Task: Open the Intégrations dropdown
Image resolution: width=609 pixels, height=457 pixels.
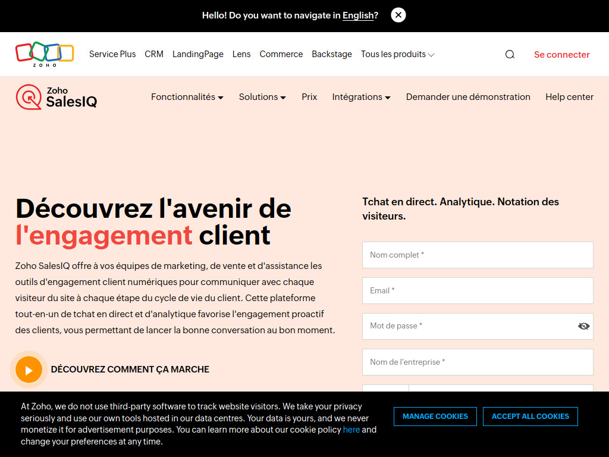Action: pyautogui.click(x=361, y=97)
